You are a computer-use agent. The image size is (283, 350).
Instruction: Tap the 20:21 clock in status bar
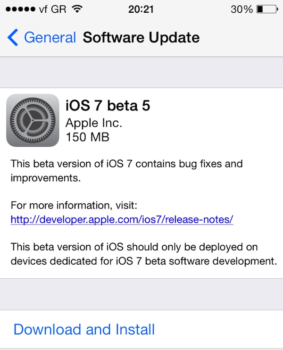142,9
